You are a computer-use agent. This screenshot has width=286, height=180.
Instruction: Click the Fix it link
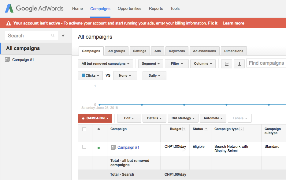(x=213, y=23)
